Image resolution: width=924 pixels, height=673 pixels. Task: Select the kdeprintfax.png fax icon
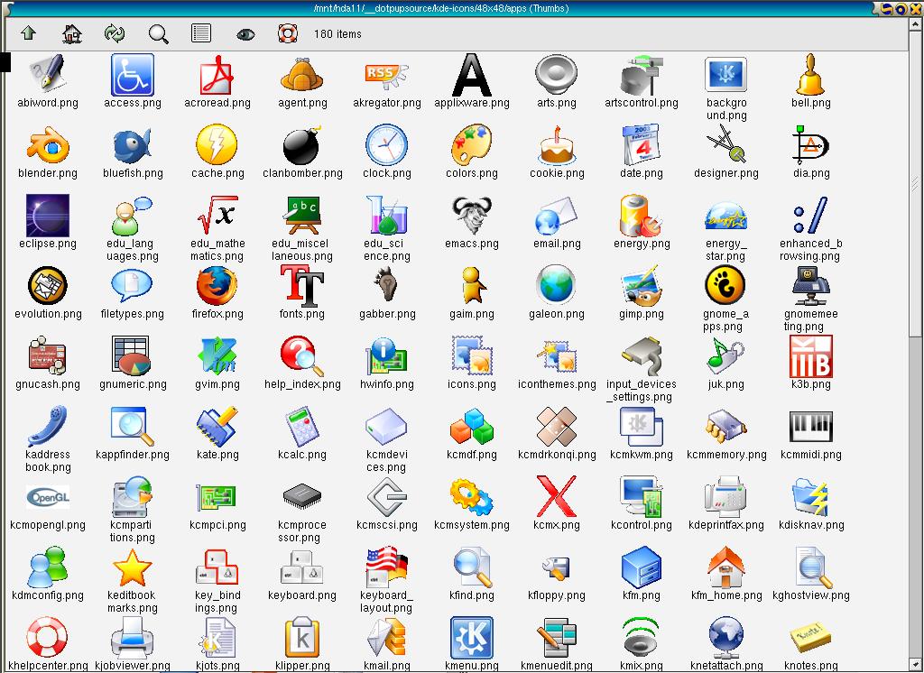[726, 497]
